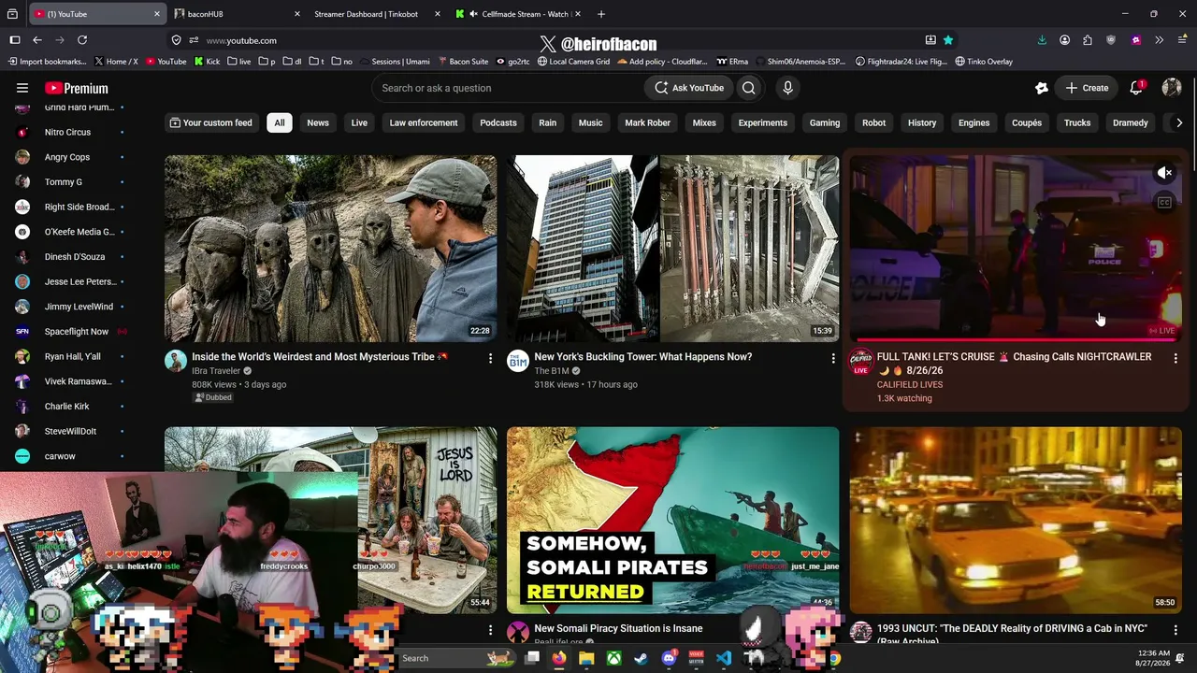
Task: Open taskbar clock showing 12:36 AM
Action: point(1156,658)
